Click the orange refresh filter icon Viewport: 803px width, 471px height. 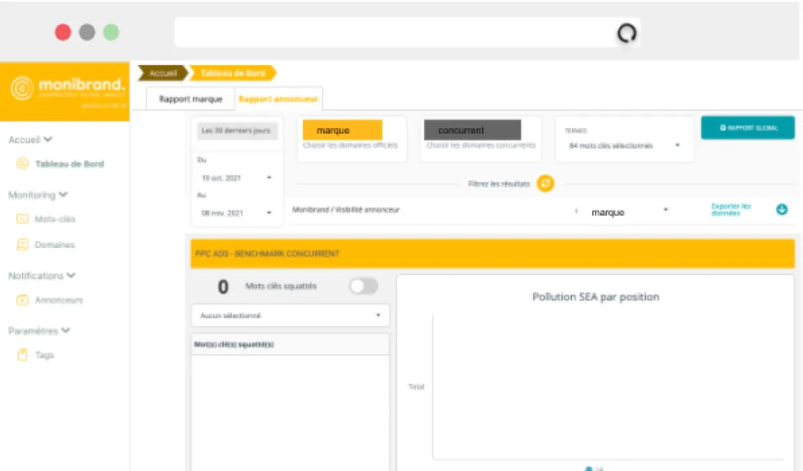pyautogui.click(x=546, y=183)
